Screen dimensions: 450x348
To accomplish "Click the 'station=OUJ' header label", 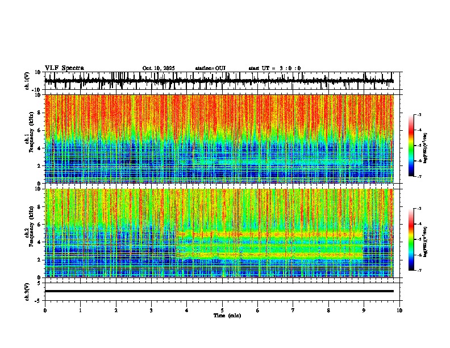I will tap(210, 68).
